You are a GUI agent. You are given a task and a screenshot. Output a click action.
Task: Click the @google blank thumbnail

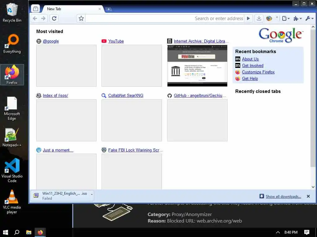[66, 66]
